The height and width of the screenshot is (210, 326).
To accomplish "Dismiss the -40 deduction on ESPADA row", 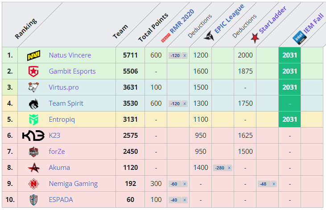I will pyautogui.click(x=185, y=200).
